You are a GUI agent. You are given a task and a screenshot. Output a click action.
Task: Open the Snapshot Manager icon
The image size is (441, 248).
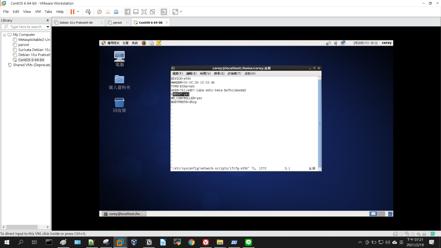tap(116, 12)
